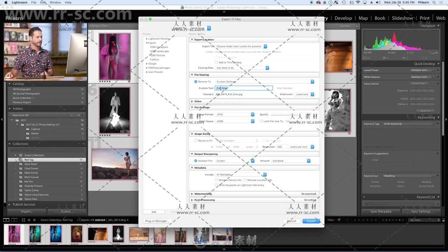Open the File menu

(34, 2)
